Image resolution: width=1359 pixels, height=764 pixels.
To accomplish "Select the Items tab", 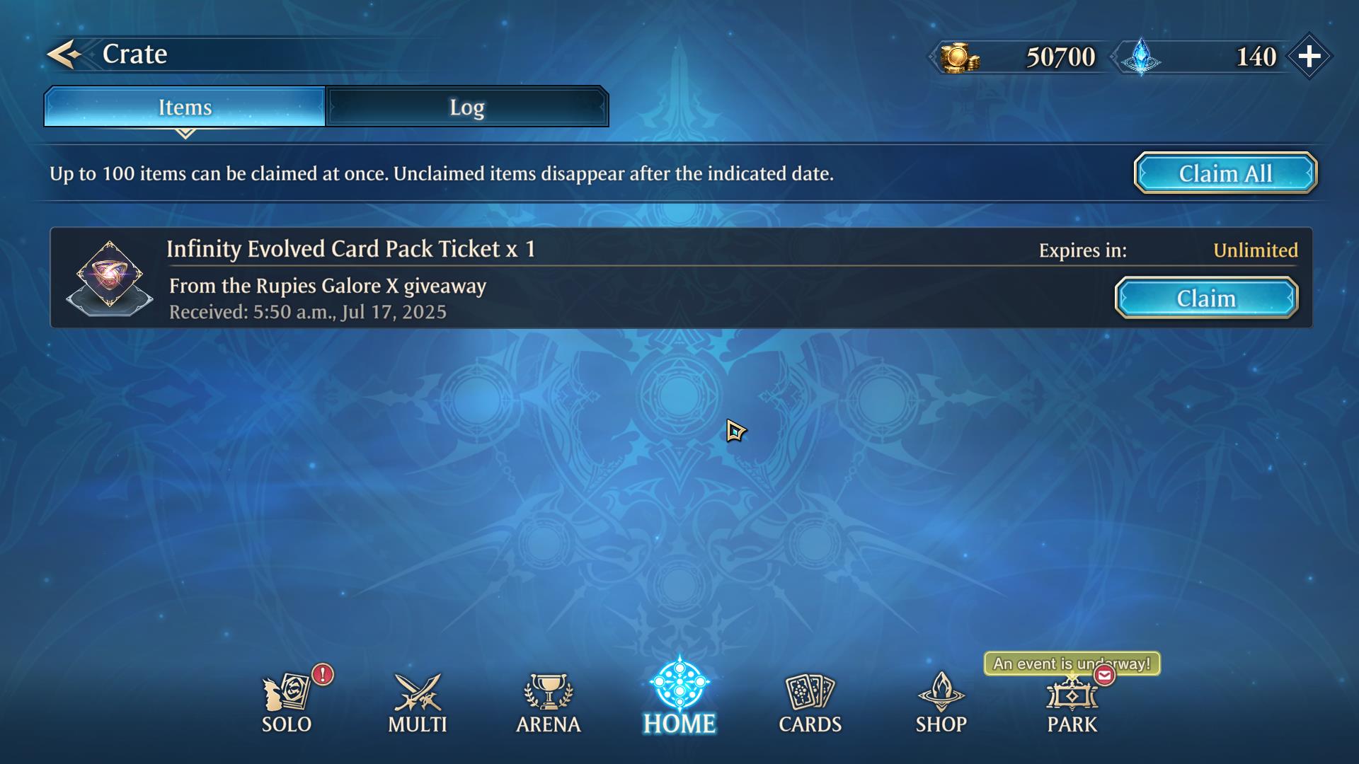I will point(185,107).
